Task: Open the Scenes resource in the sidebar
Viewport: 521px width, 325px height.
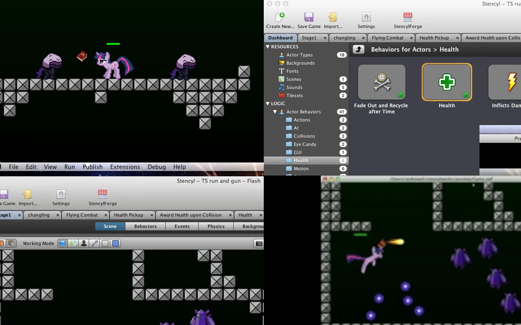Action: point(294,79)
